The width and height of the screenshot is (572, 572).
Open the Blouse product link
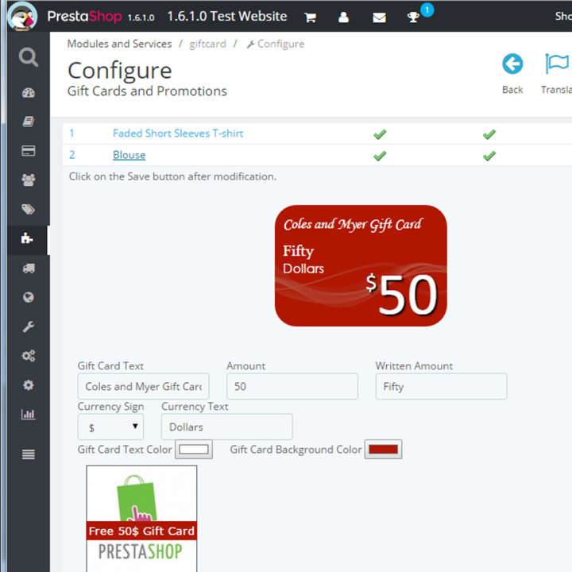[x=129, y=155]
